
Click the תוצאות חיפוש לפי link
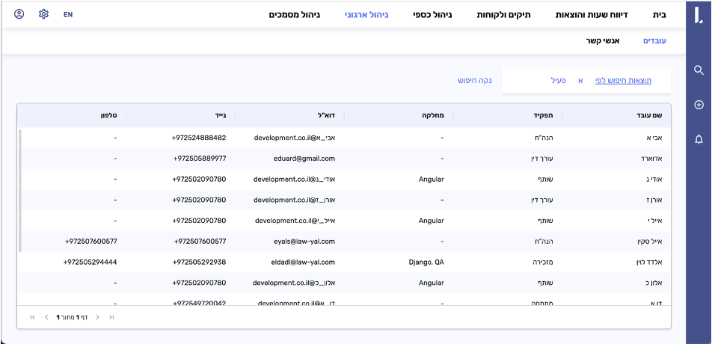point(623,80)
